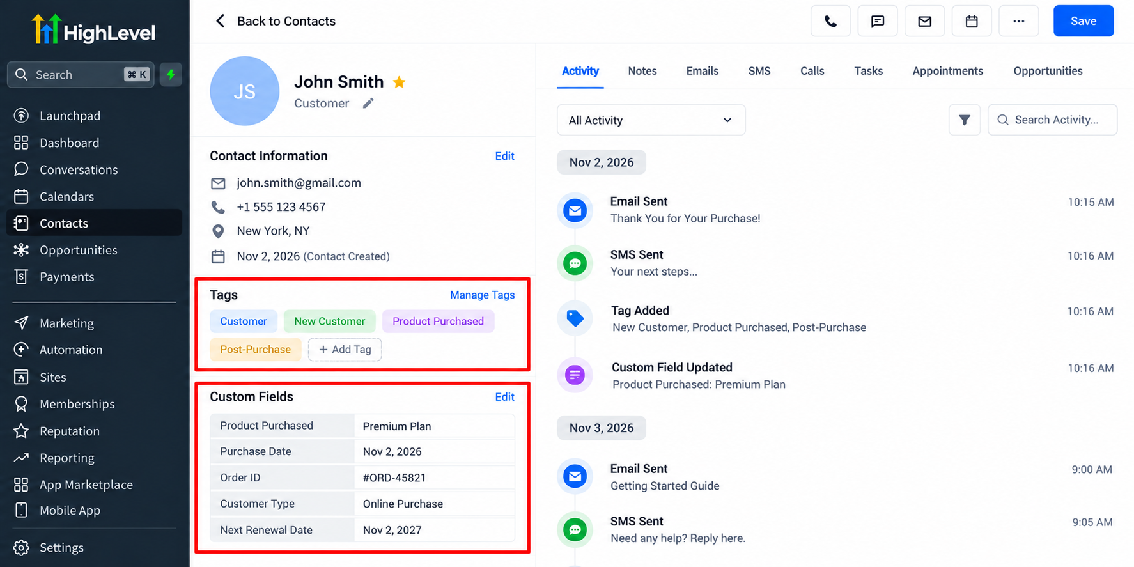The width and height of the screenshot is (1134, 567).
Task: Click the green lightning bolt button
Action: pyautogui.click(x=171, y=75)
